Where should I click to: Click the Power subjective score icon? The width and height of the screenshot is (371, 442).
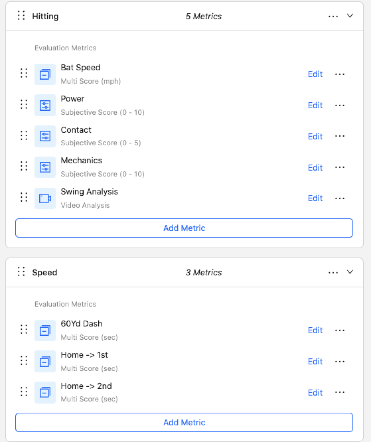coord(45,105)
